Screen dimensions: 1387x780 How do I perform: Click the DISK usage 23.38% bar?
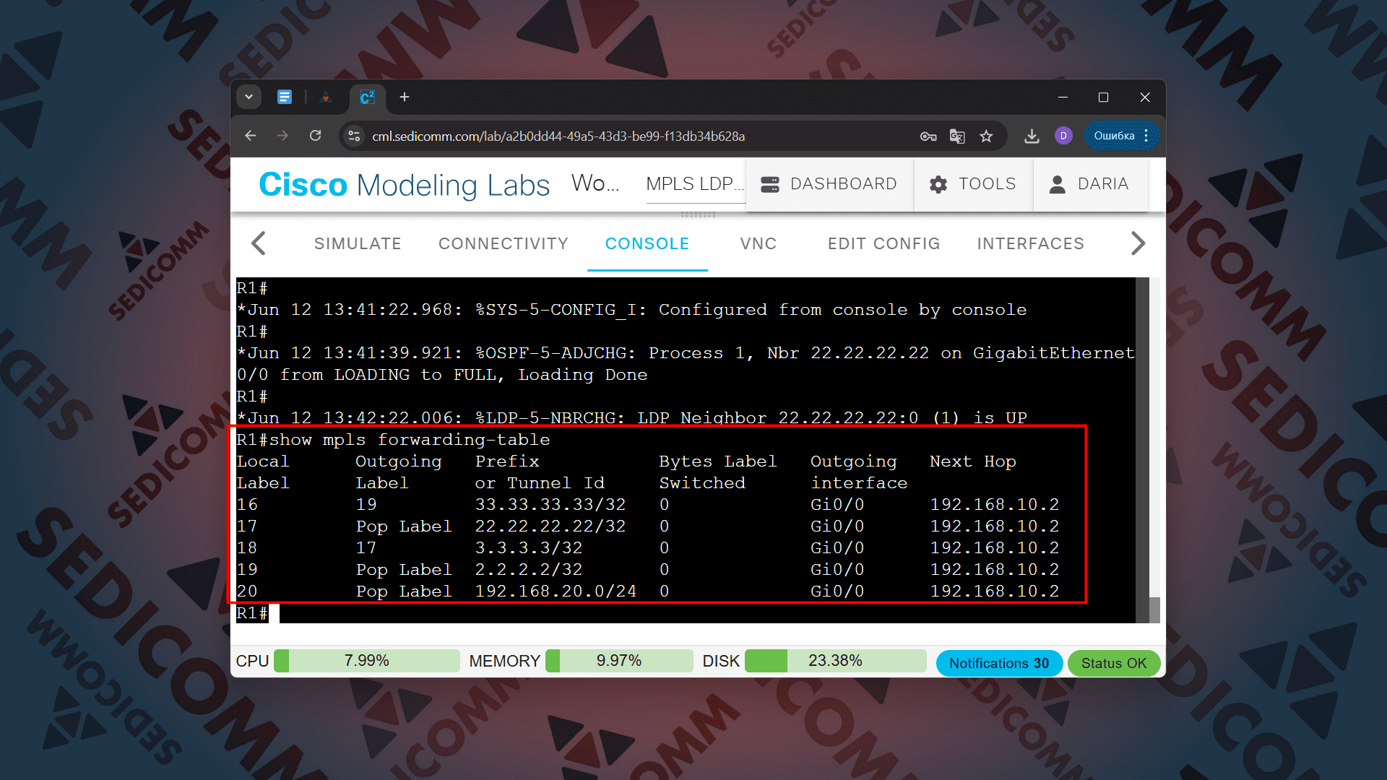(x=836, y=661)
